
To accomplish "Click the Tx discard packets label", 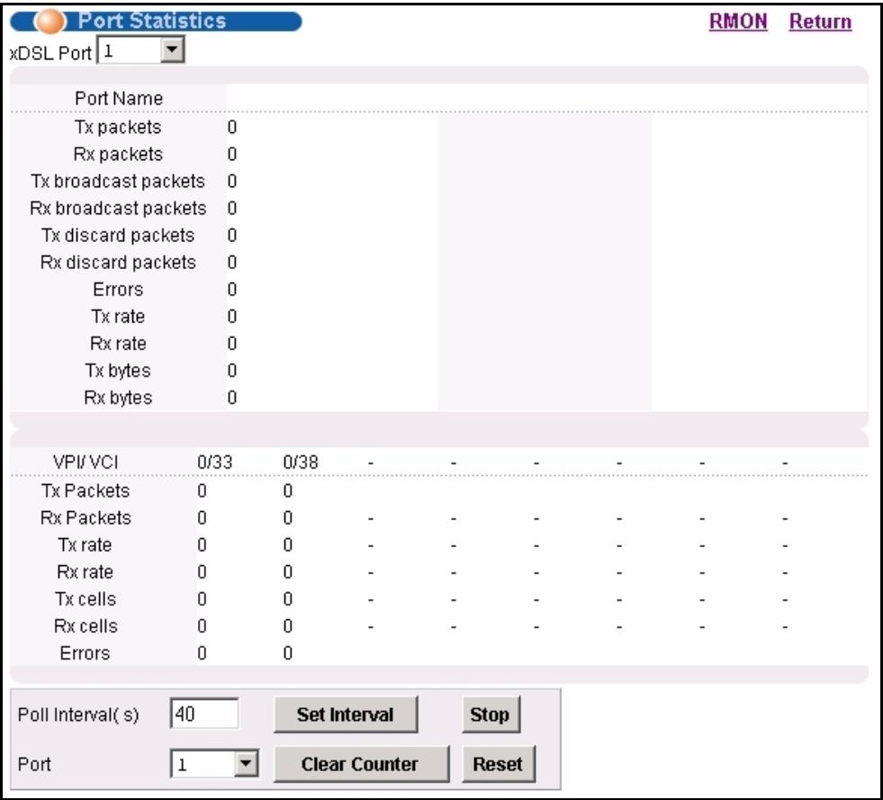I will [118, 236].
